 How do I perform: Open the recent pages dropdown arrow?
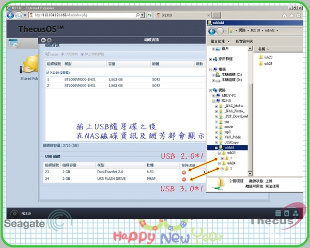[x=25, y=15]
